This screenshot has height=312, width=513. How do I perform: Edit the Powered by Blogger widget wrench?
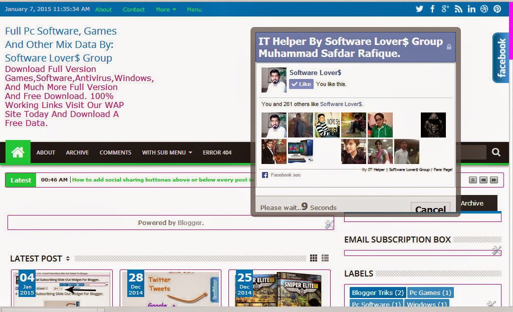click(330, 224)
